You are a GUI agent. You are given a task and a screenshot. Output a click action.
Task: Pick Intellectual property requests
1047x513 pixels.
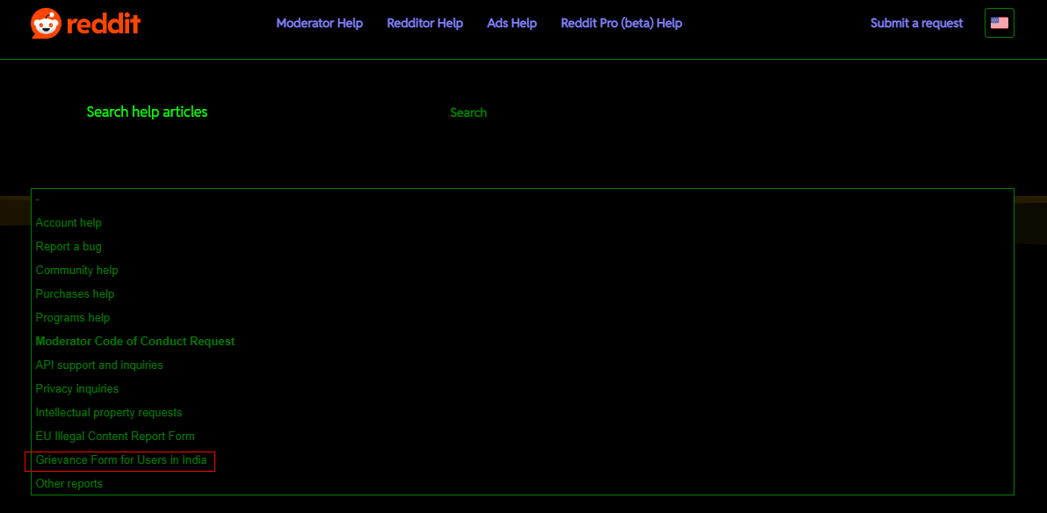[x=522, y=413]
